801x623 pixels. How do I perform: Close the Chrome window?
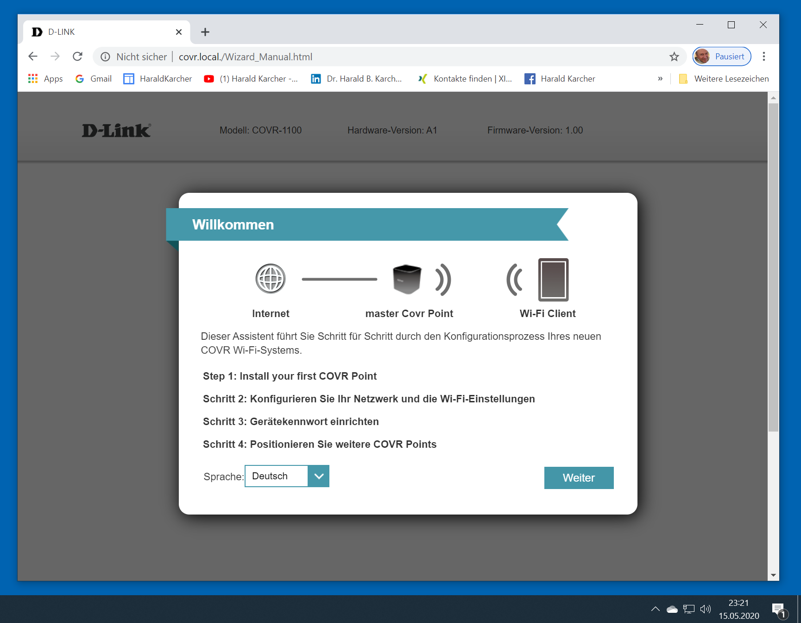763,25
